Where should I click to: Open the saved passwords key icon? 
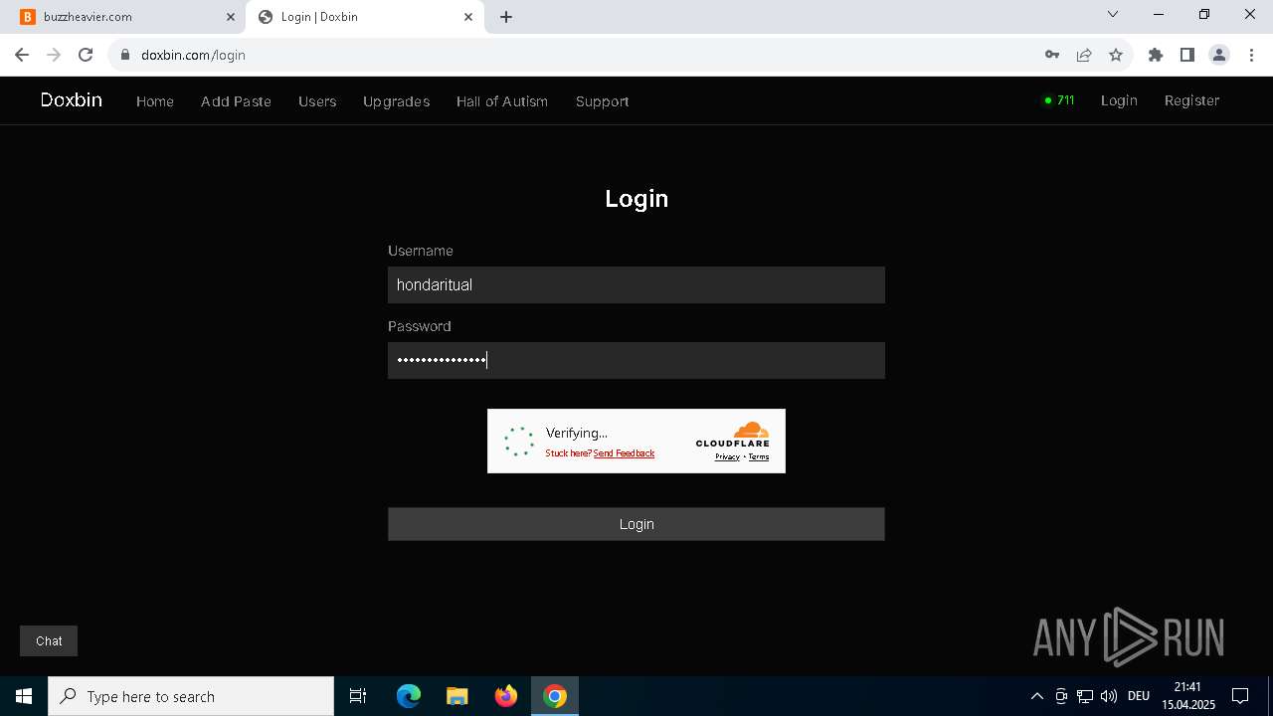[1052, 55]
